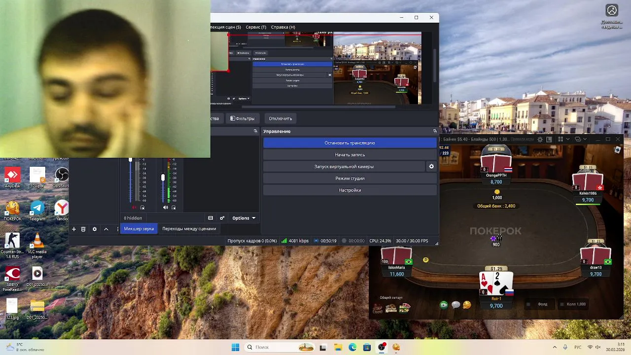Click the Общий банк : 2,400 label
631x355 pixels.
click(496, 206)
